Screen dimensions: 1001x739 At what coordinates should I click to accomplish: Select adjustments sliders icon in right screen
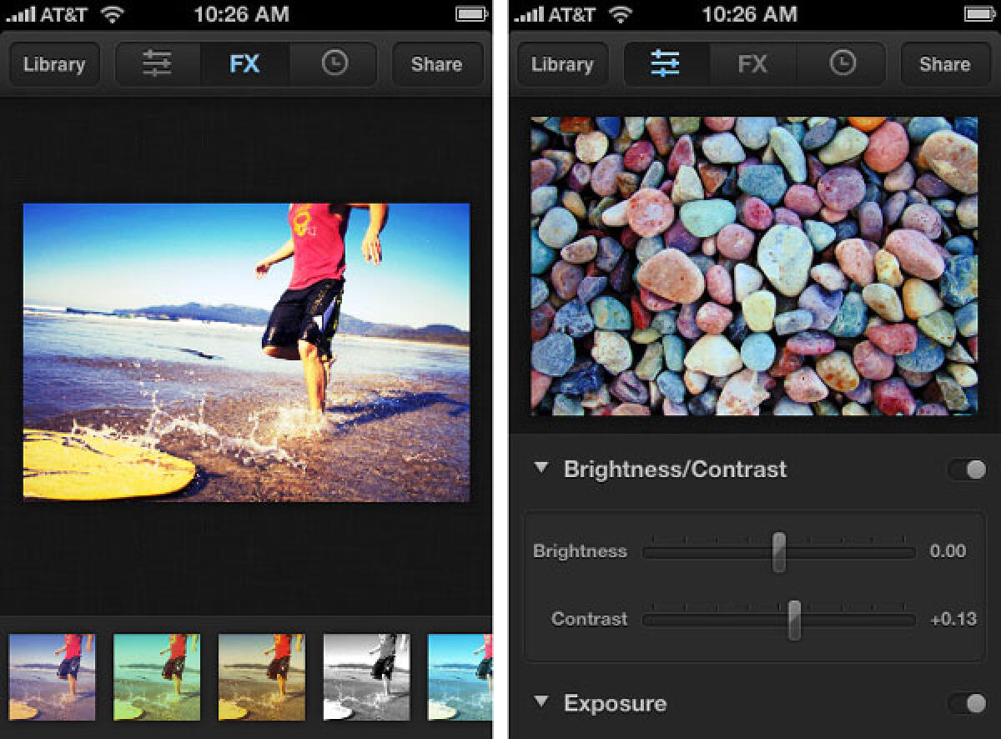coord(666,64)
